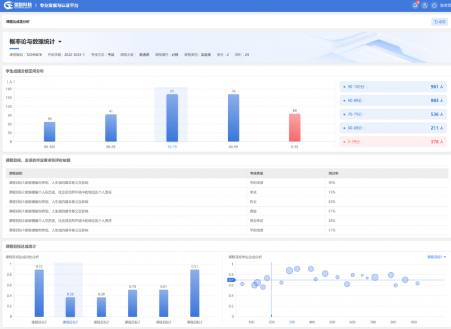Click the 0.7 threshold marker on scatter chart
Screen dimensions: 451x329
click(232, 280)
